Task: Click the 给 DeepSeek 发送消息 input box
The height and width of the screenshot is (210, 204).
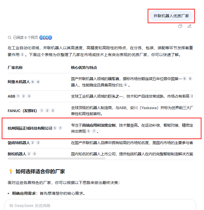Action: [x=100, y=205]
